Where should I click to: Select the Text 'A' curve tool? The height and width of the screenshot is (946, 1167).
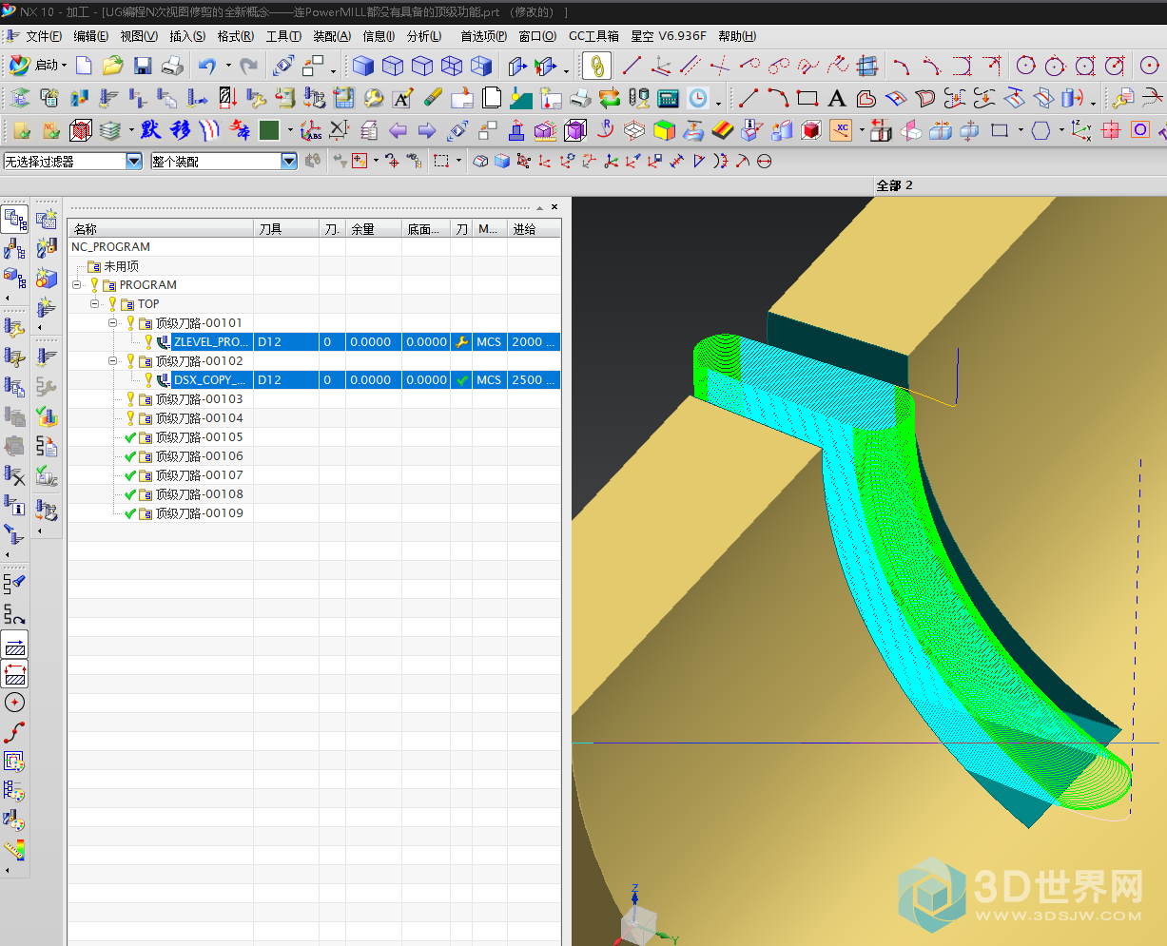point(837,99)
